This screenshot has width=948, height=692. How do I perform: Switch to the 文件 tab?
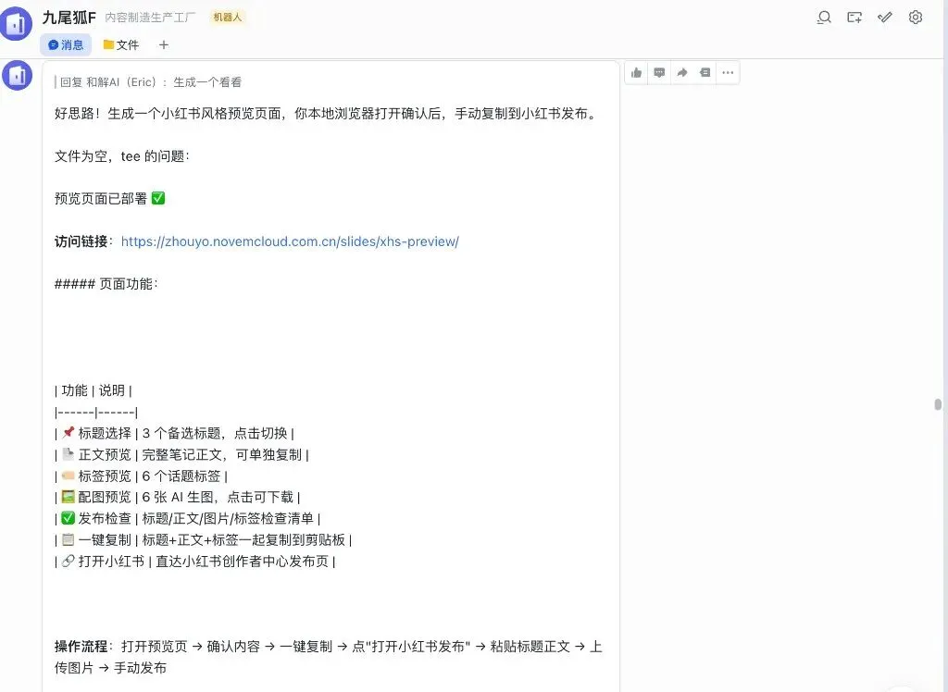[x=121, y=44]
